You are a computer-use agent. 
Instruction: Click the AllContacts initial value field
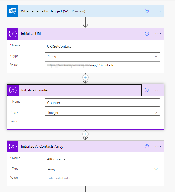tap(102, 178)
